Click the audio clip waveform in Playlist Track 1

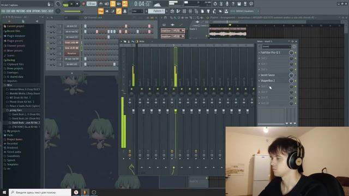click(228, 34)
